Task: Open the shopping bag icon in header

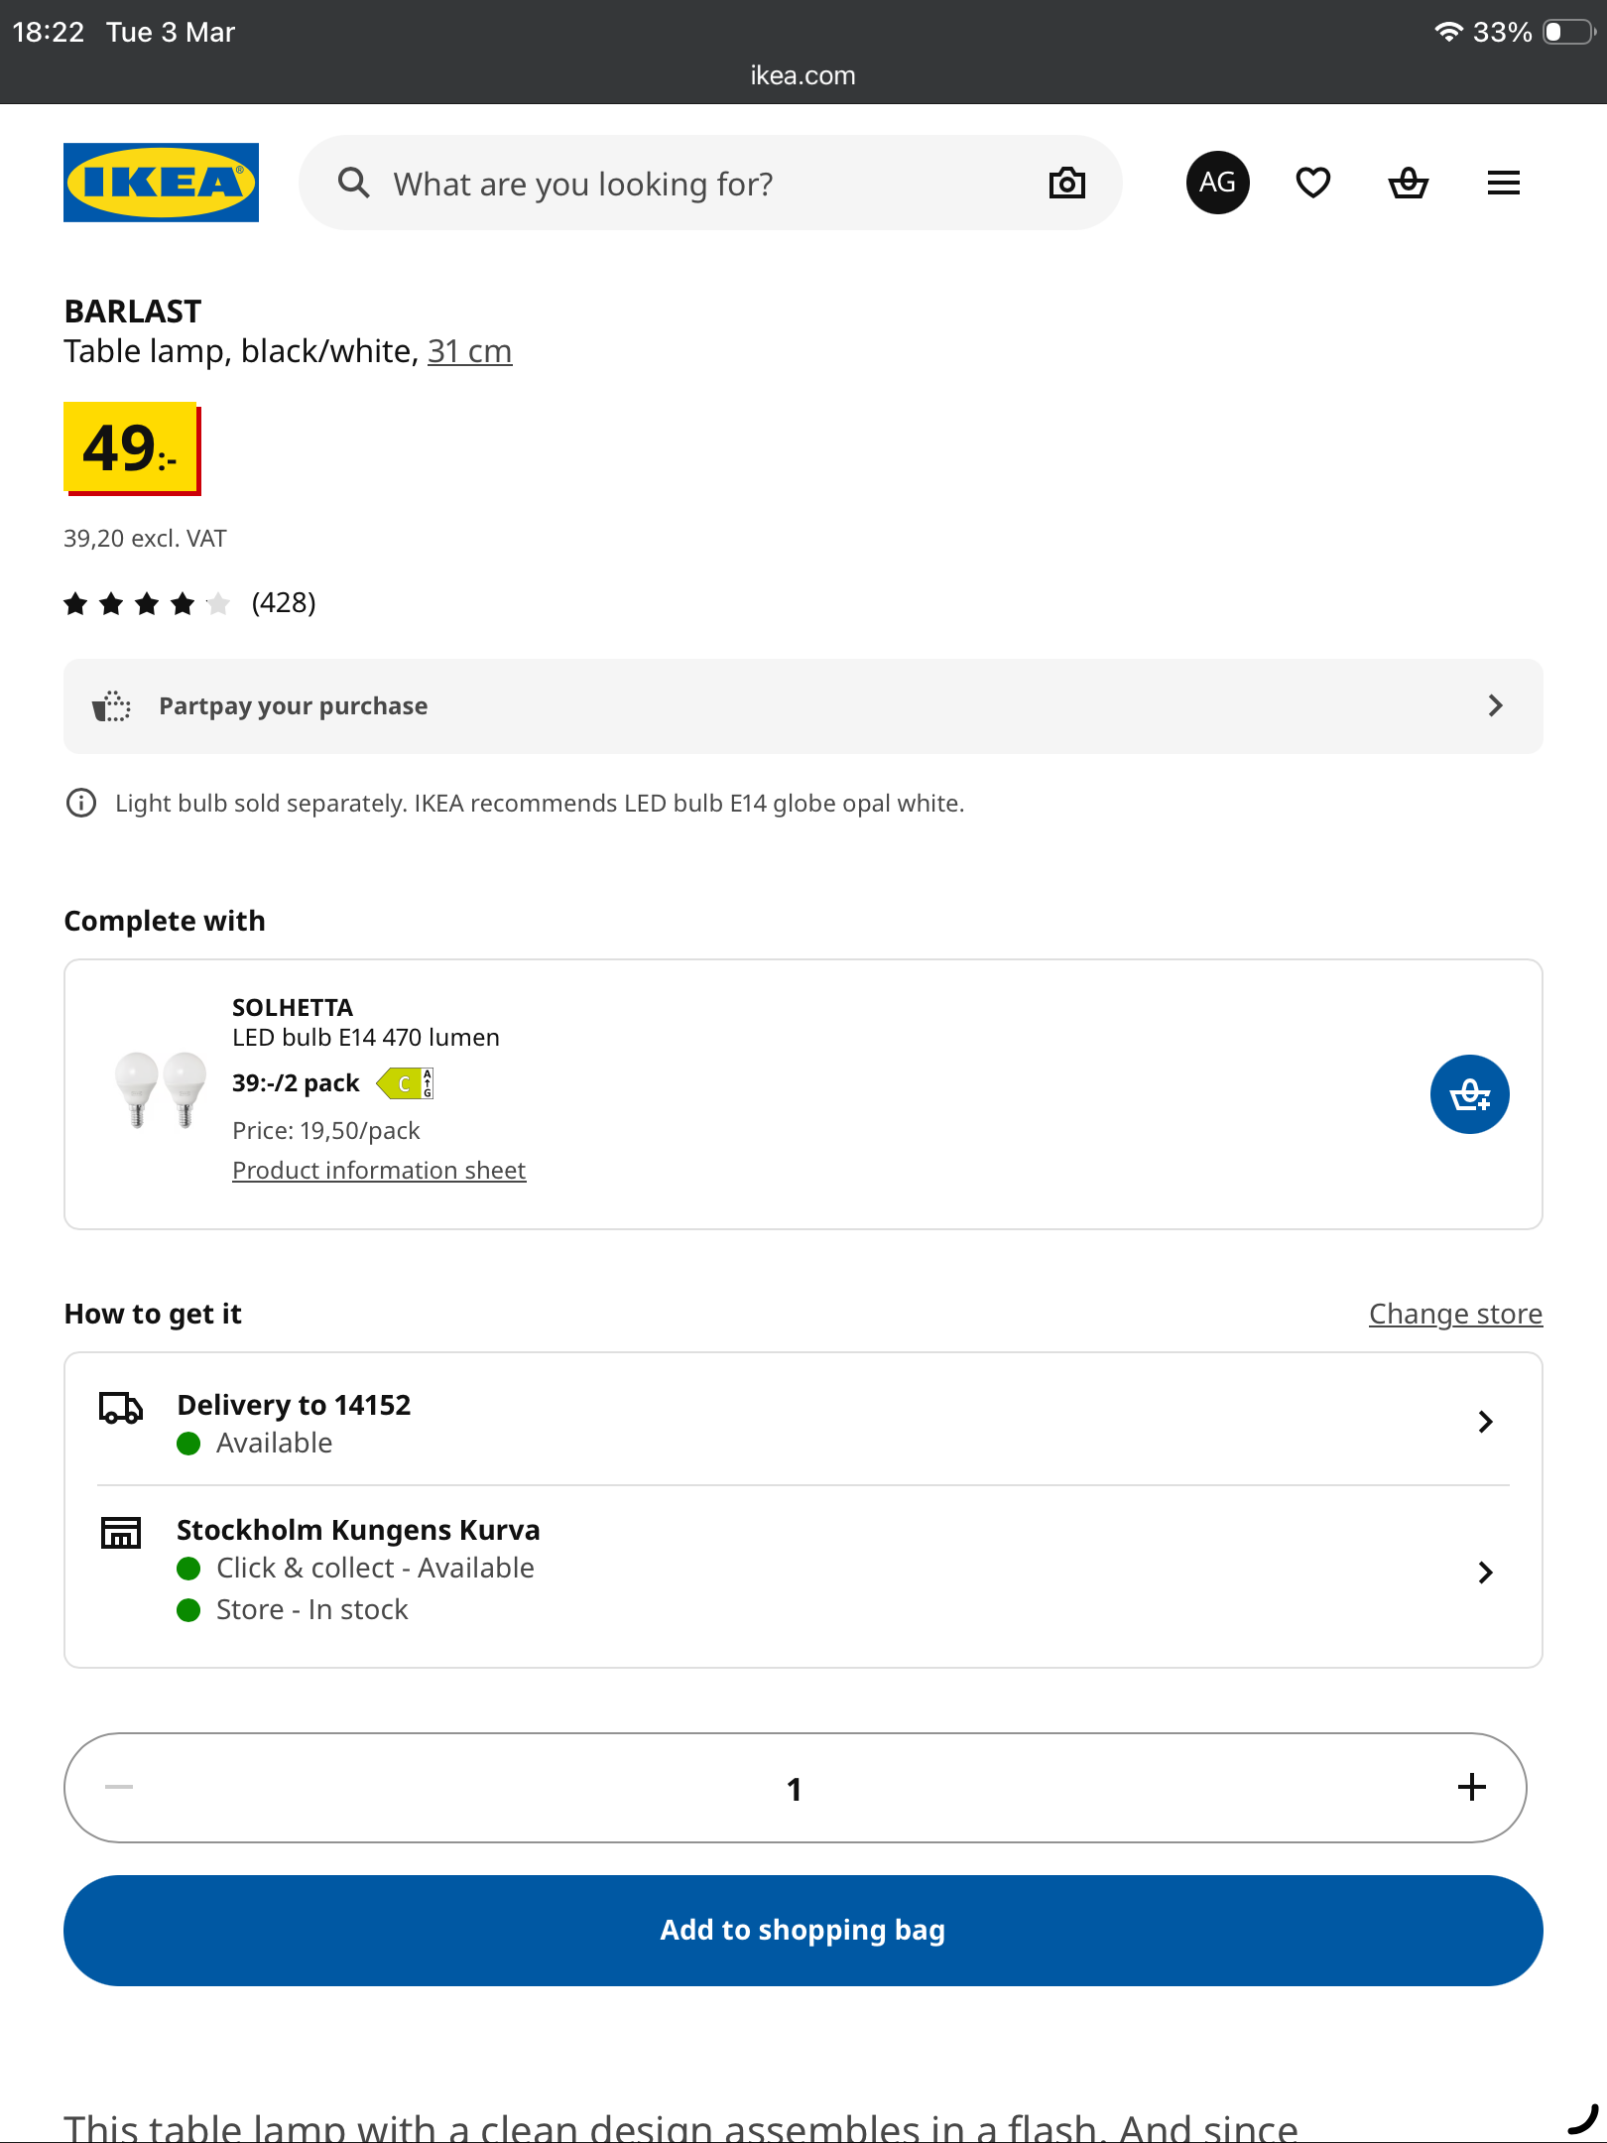Action: (1409, 183)
